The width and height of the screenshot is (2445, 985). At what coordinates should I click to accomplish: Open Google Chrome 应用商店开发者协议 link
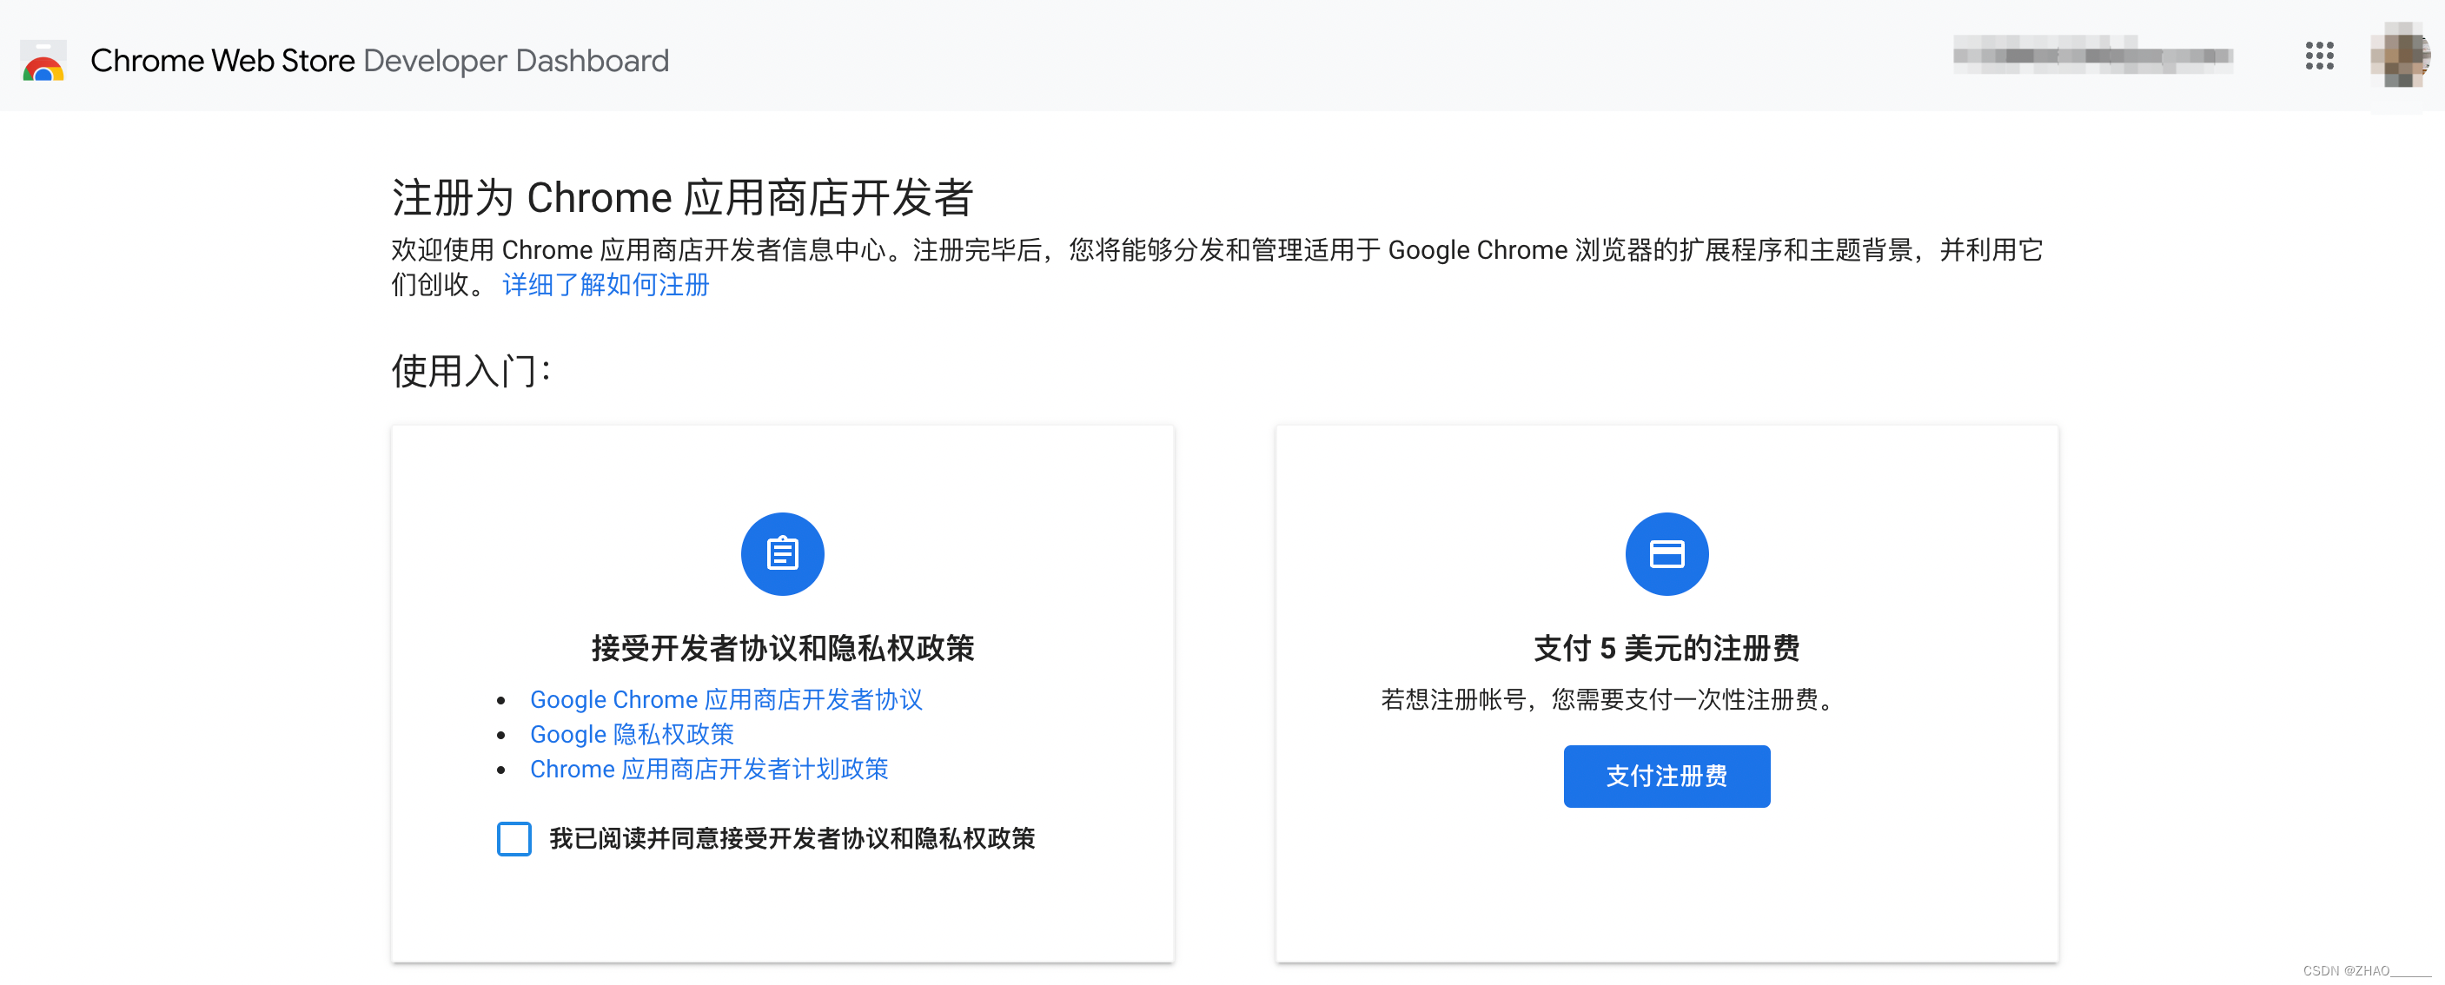click(726, 699)
